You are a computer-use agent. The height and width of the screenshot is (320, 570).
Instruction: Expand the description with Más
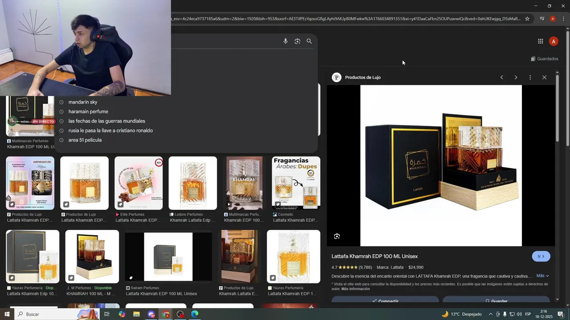(542, 276)
